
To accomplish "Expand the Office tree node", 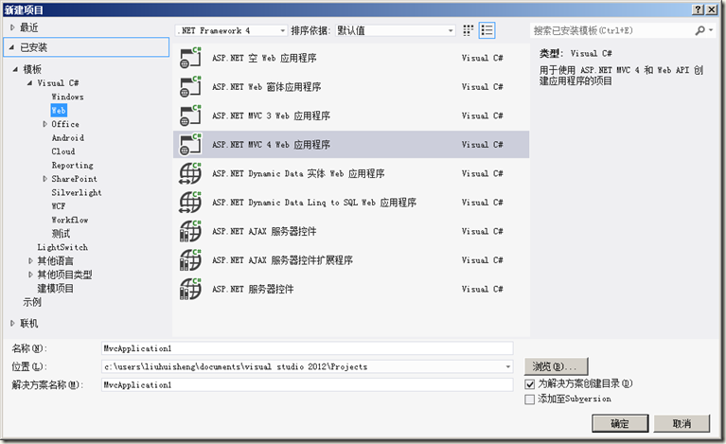I will [x=44, y=124].
